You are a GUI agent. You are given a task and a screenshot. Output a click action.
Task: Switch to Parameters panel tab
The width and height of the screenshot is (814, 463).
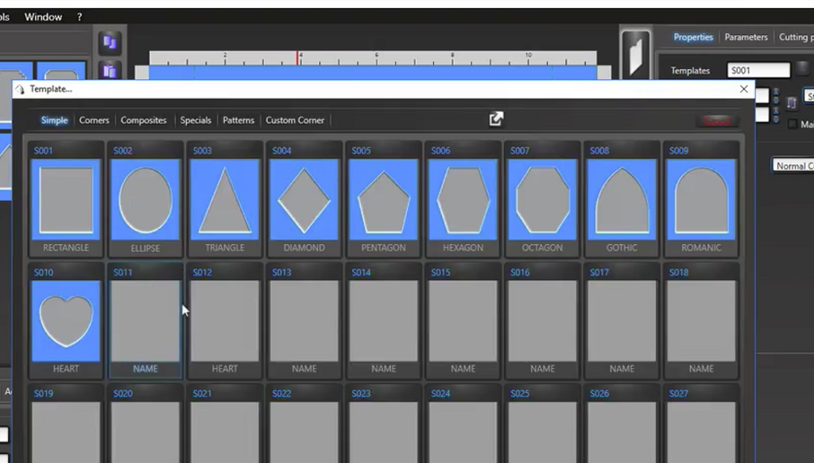point(746,37)
